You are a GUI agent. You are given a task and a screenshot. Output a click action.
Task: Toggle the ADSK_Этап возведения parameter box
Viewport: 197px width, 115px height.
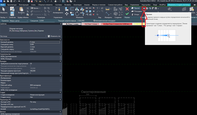coord(61,90)
